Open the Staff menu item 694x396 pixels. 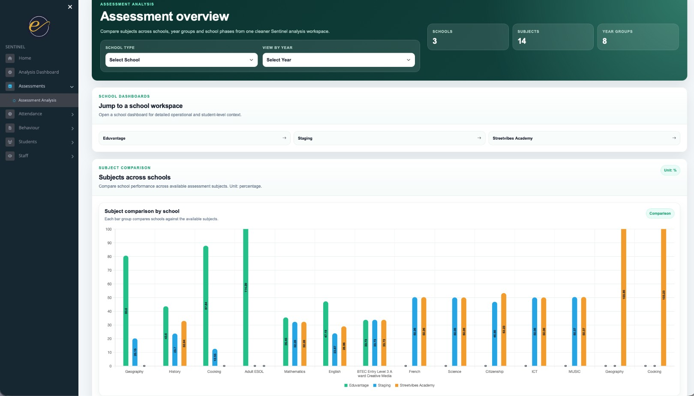39,156
